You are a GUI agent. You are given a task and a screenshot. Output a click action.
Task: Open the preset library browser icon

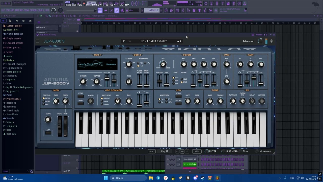point(124,41)
